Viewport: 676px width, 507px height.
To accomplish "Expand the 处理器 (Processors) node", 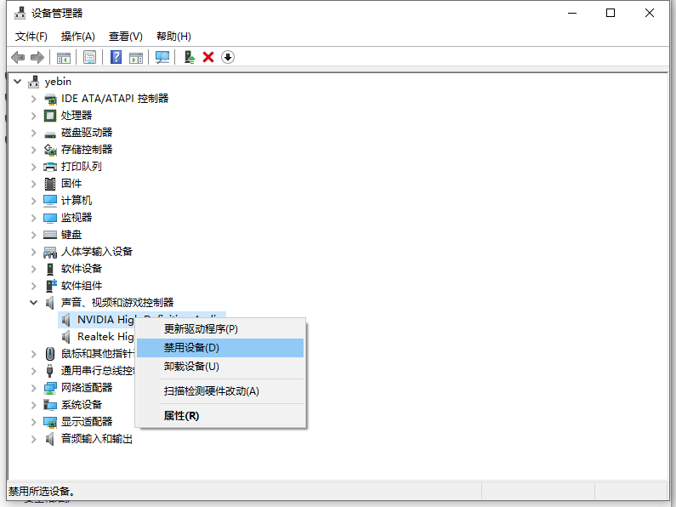I will click(x=34, y=116).
